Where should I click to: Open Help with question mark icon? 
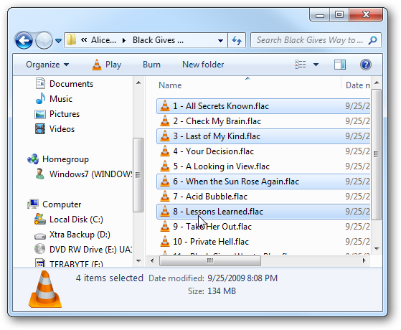366,65
